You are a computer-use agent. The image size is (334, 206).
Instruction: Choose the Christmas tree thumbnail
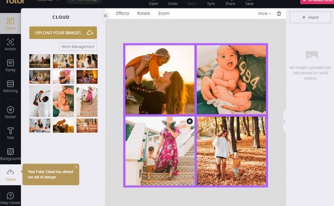87,77
